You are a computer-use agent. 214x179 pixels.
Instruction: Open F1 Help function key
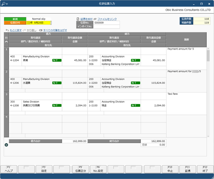tap(9, 169)
